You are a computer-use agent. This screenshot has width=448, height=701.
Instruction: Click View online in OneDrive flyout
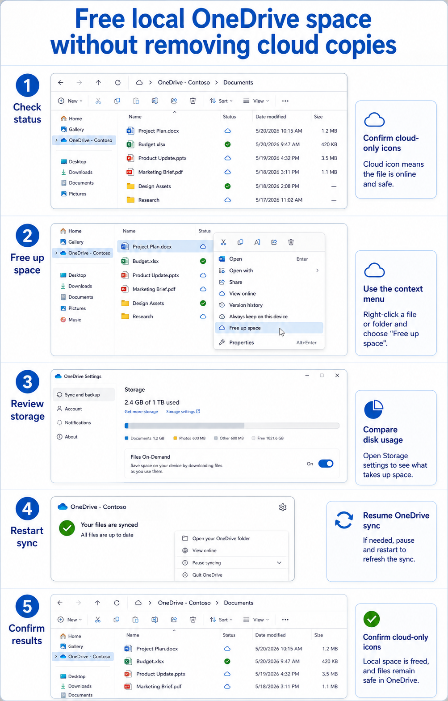[x=232, y=550]
